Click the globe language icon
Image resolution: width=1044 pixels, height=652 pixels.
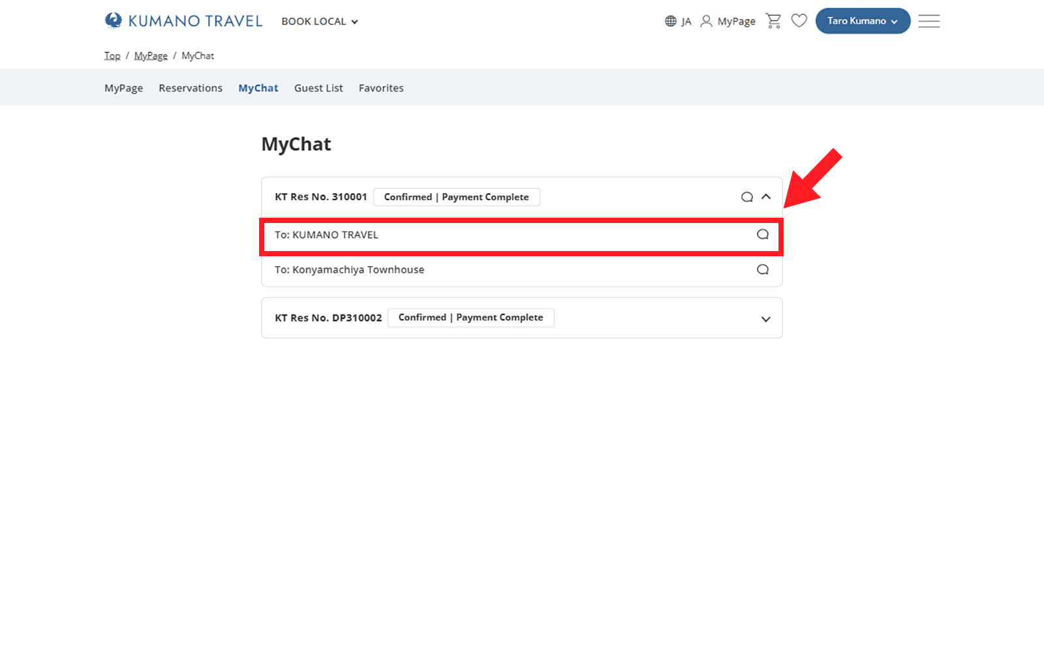[x=671, y=22]
